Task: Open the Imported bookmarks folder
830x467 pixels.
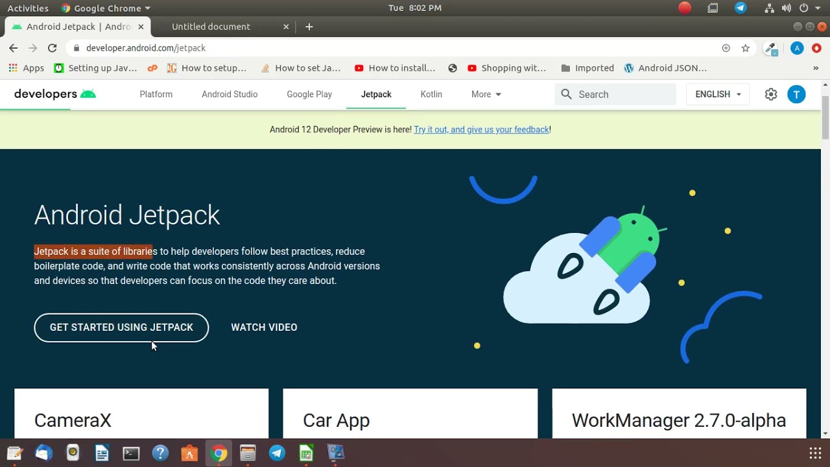Action: point(587,68)
